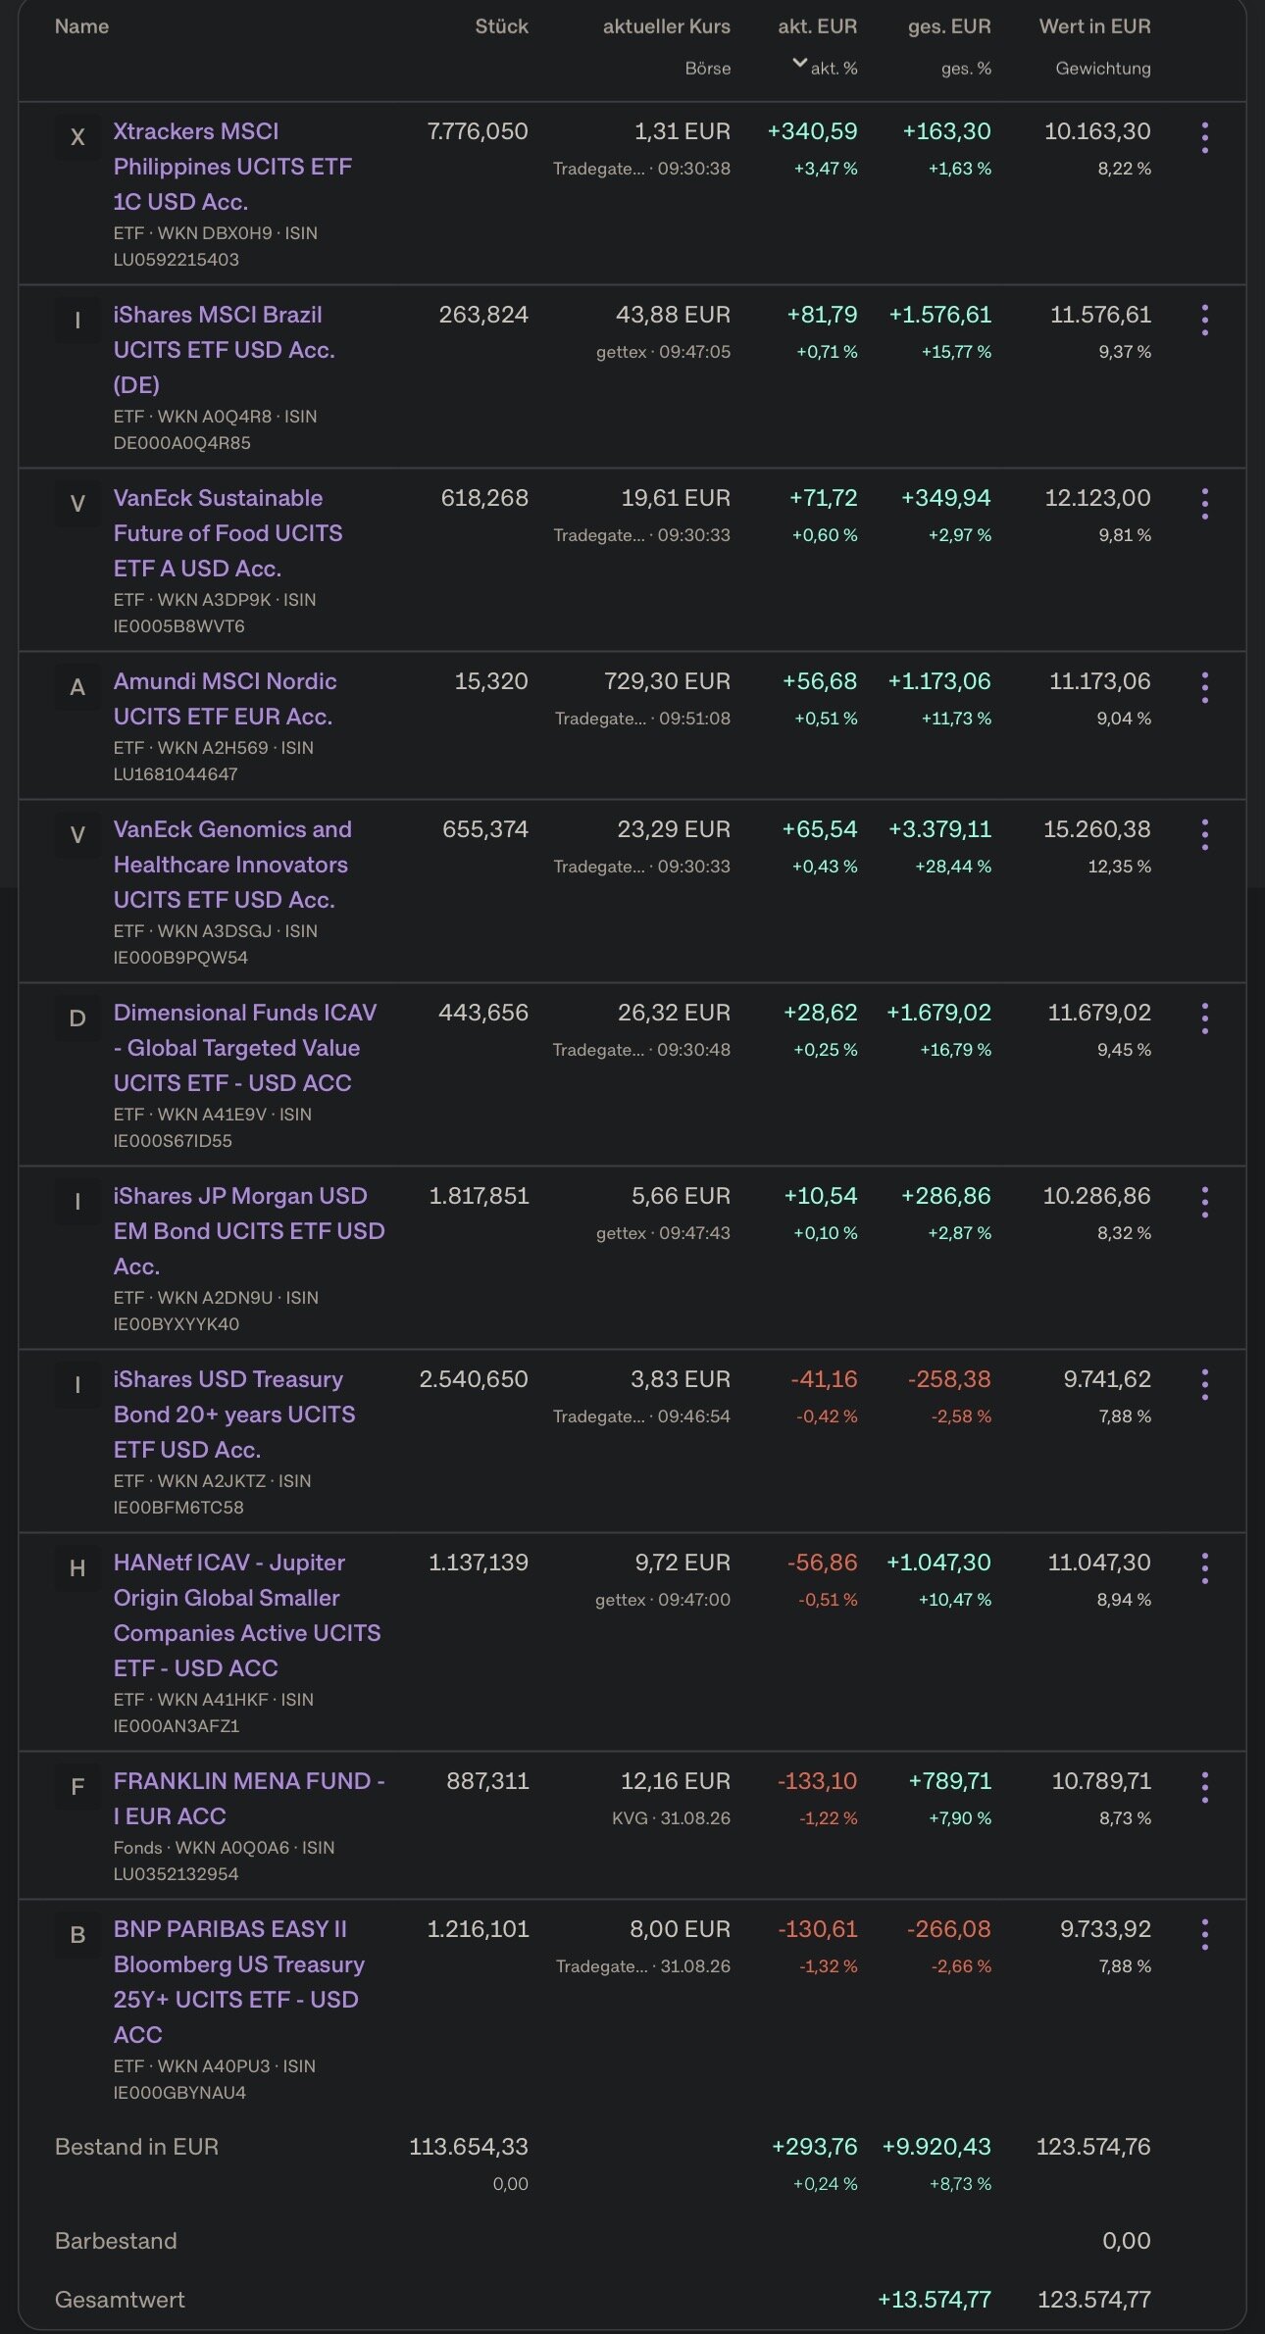
Task: Open three-dot menu for VanEck Genomics row
Action: (x=1204, y=835)
